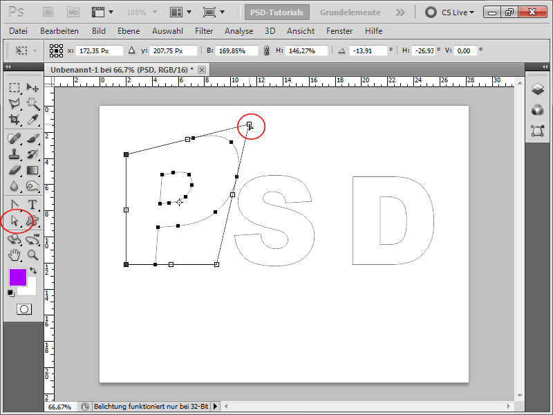Launch Bridge with the Br button

click(48, 12)
